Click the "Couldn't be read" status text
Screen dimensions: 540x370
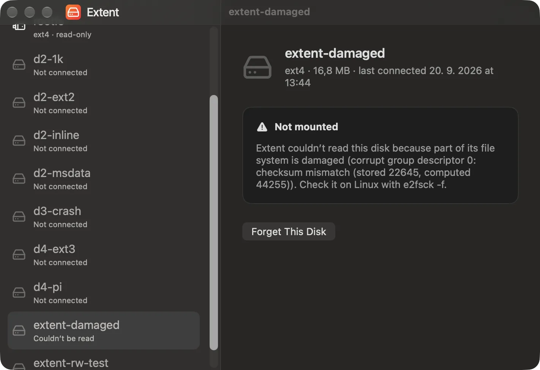[64, 338]
